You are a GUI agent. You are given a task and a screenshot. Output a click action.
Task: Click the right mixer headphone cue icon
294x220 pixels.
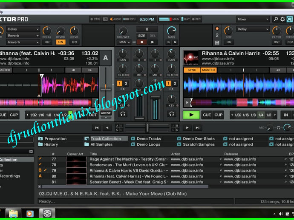[172, 114]
